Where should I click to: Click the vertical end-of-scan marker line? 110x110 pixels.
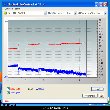86,49
